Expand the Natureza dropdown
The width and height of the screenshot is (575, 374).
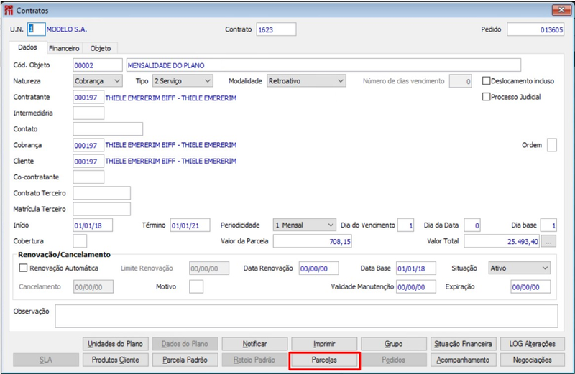tap(97, 81)
